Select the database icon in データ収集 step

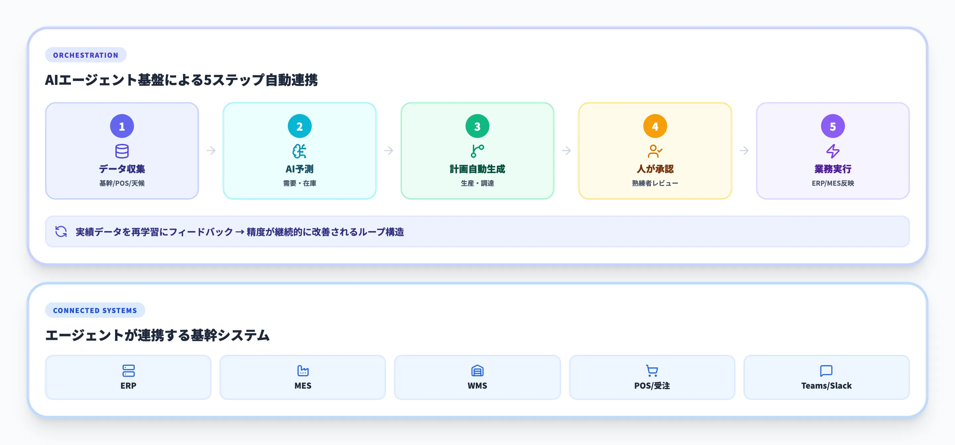(122, 151)
